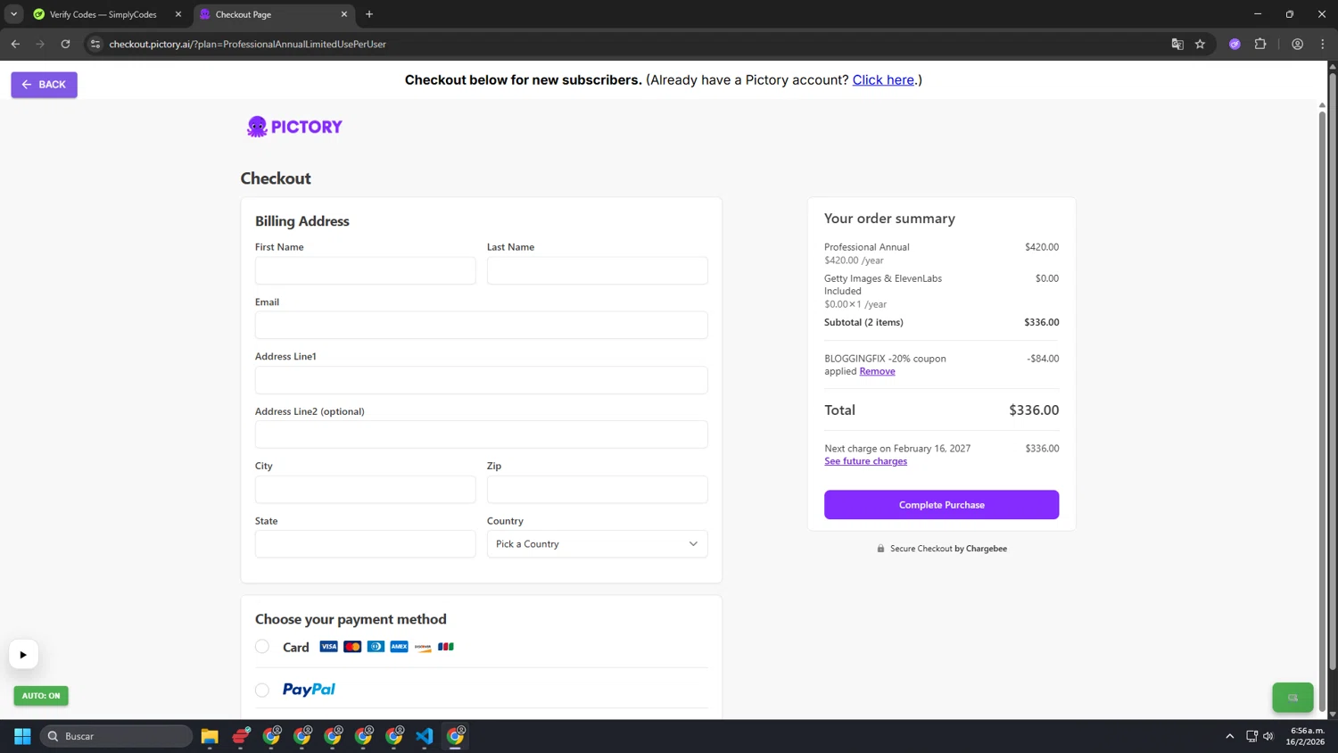This screenshot has height=753, width=1338.
Task: Close the Checkout Page tab
Action: point(344,14)
